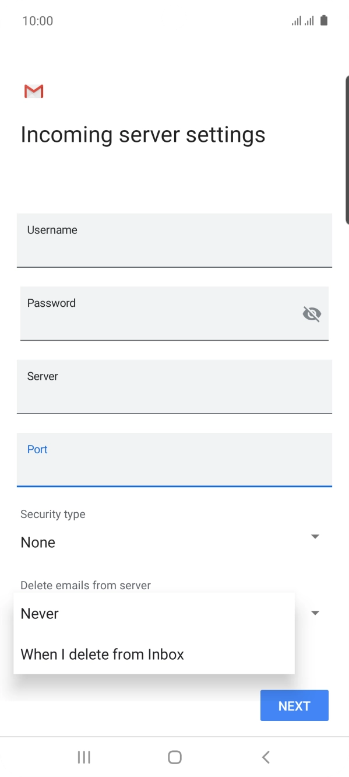This screenshot has height=777, width=349.
Task: Tap the NEXT button
Action: pyautogui.click(x=294, y=705)
